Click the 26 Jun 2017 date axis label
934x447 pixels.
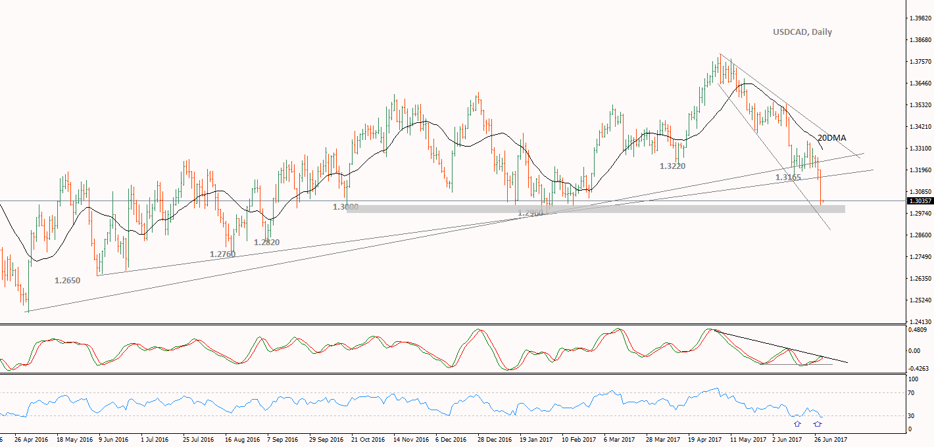tap(830, 438)
